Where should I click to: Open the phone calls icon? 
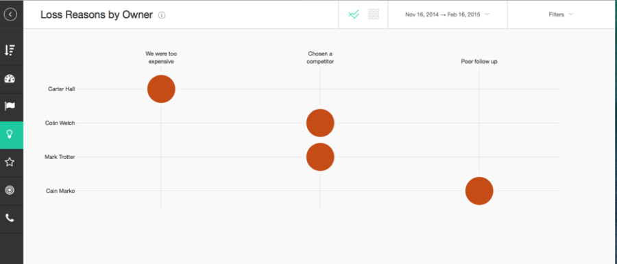(x=10, y=218)
